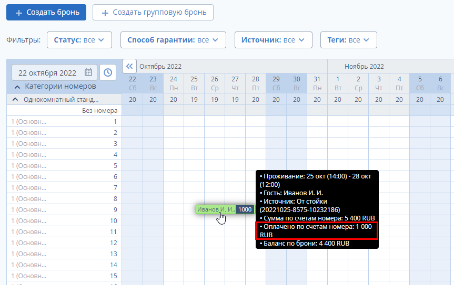Click date header 24 Пн
The height and width of the screenshot is (285, 454).
[x=174, y=83]
